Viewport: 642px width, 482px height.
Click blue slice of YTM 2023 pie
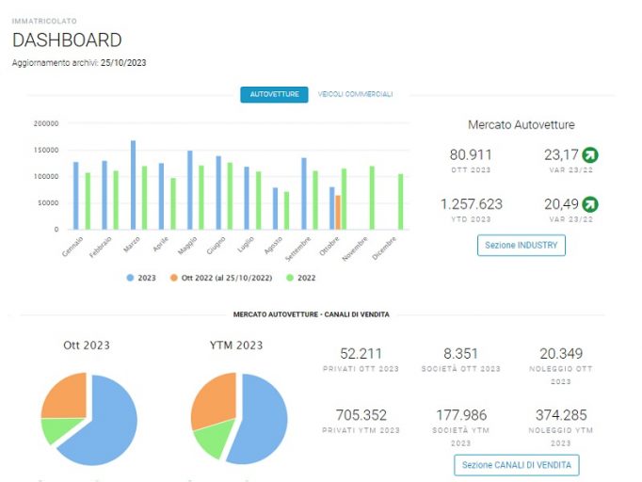coord(262,422)
